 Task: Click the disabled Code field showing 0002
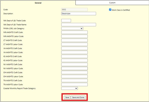point(74,10)
